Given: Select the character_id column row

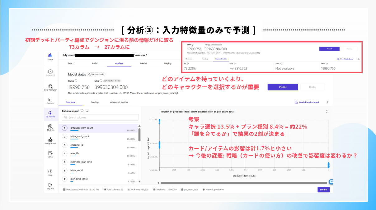Looking at the screenshot, I should click(98, 145).
